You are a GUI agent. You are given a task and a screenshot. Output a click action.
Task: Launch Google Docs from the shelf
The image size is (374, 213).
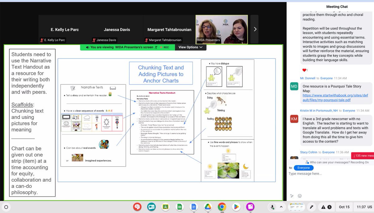coord(194,207)
